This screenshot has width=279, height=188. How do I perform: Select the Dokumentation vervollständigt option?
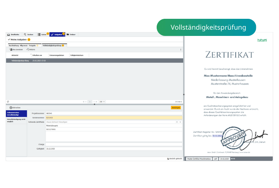click(x=16, y=114)
